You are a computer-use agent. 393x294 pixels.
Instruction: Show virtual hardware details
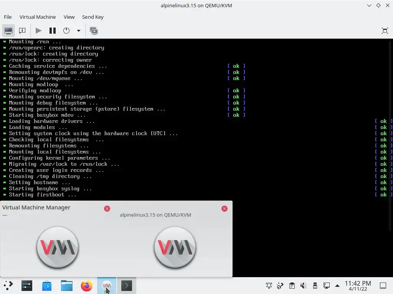click(x=22, y=31)
